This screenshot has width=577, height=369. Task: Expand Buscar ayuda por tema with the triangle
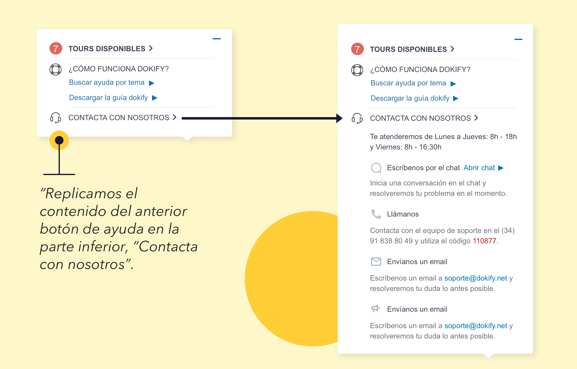point(152,83)
